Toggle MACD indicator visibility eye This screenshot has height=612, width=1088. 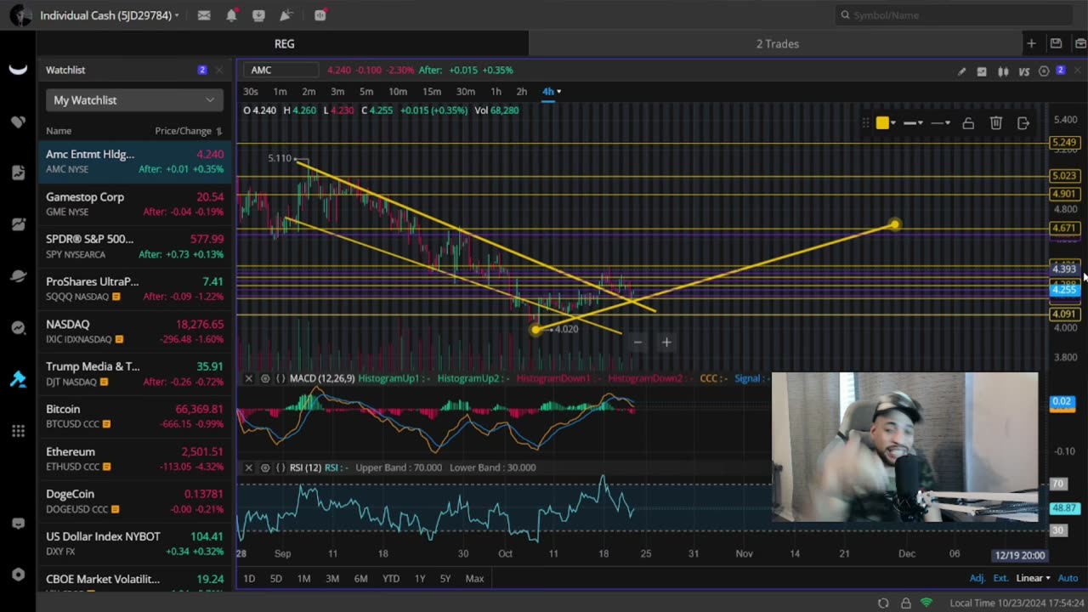265,378
